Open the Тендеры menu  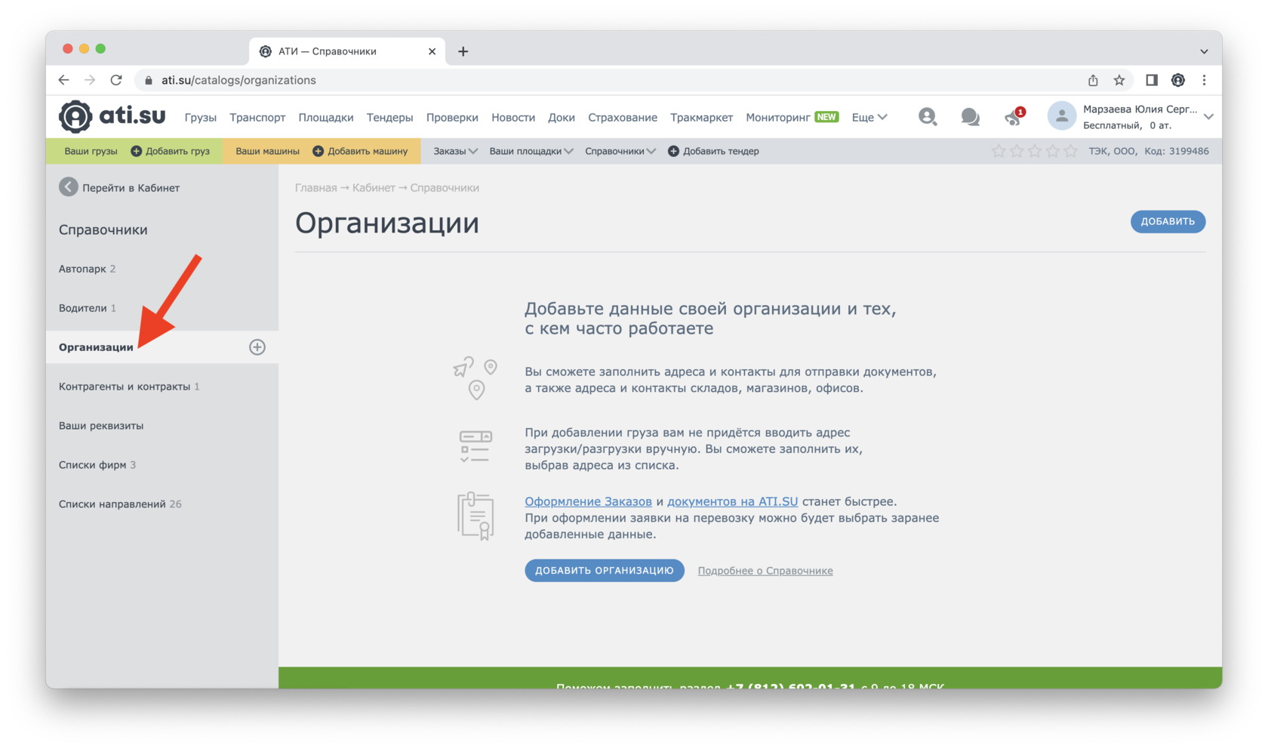point(390,117)
